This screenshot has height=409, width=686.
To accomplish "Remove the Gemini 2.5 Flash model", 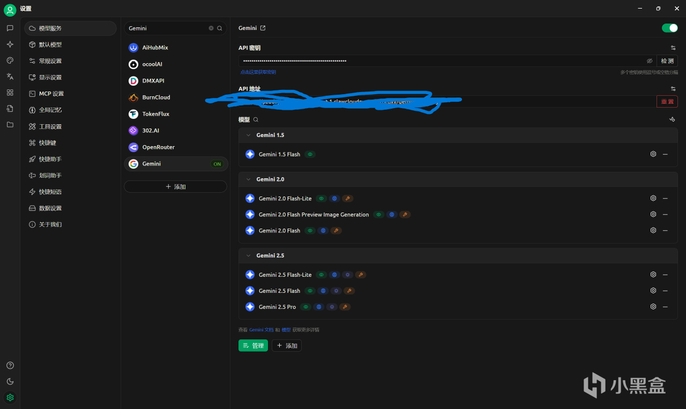I will coord(665,291).
